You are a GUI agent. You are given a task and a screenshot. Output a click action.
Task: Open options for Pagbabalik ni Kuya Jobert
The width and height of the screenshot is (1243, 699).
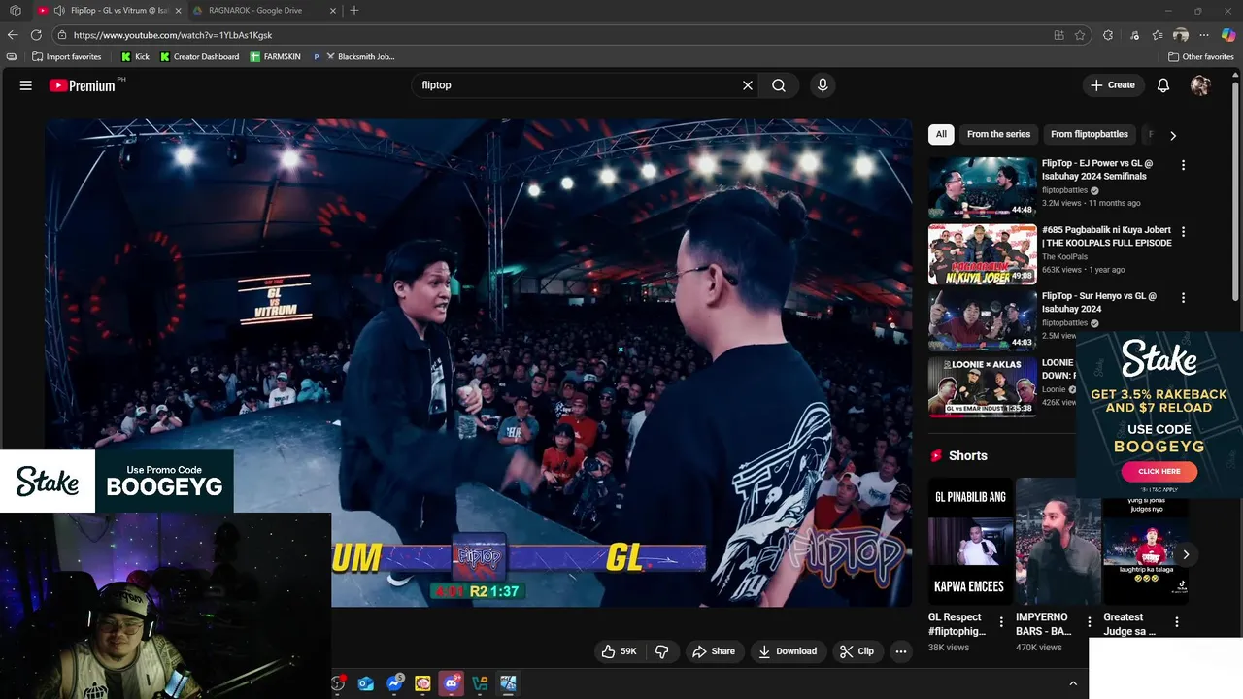coord(1183,232)
